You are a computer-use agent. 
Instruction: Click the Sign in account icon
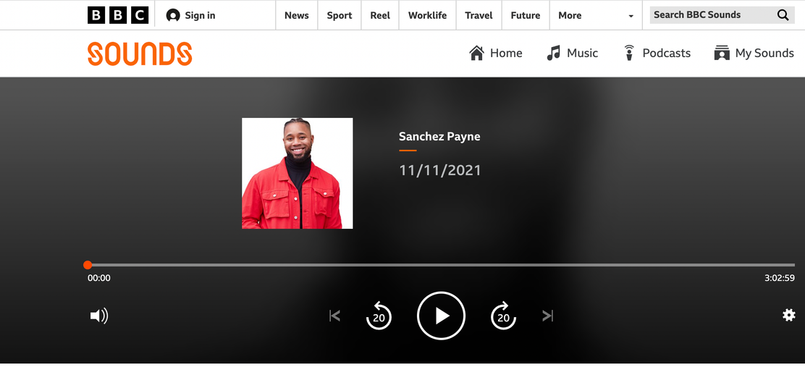tap(173, 15)
